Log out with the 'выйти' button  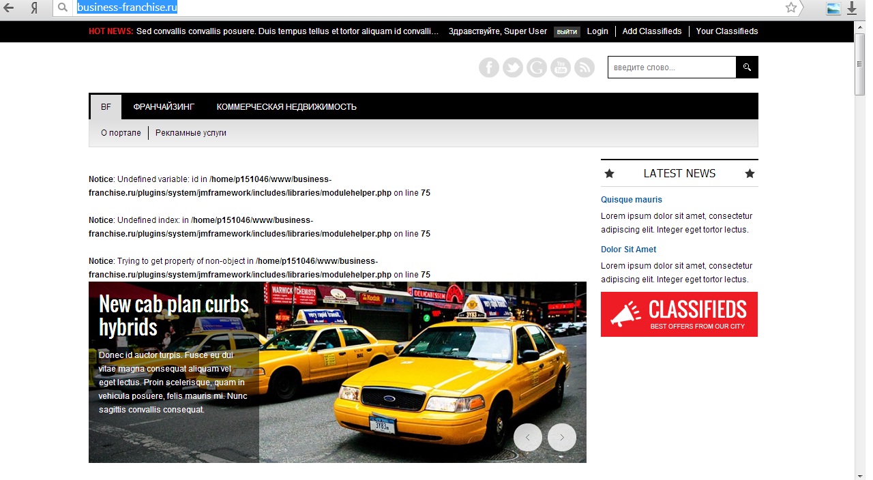point(566,32)
